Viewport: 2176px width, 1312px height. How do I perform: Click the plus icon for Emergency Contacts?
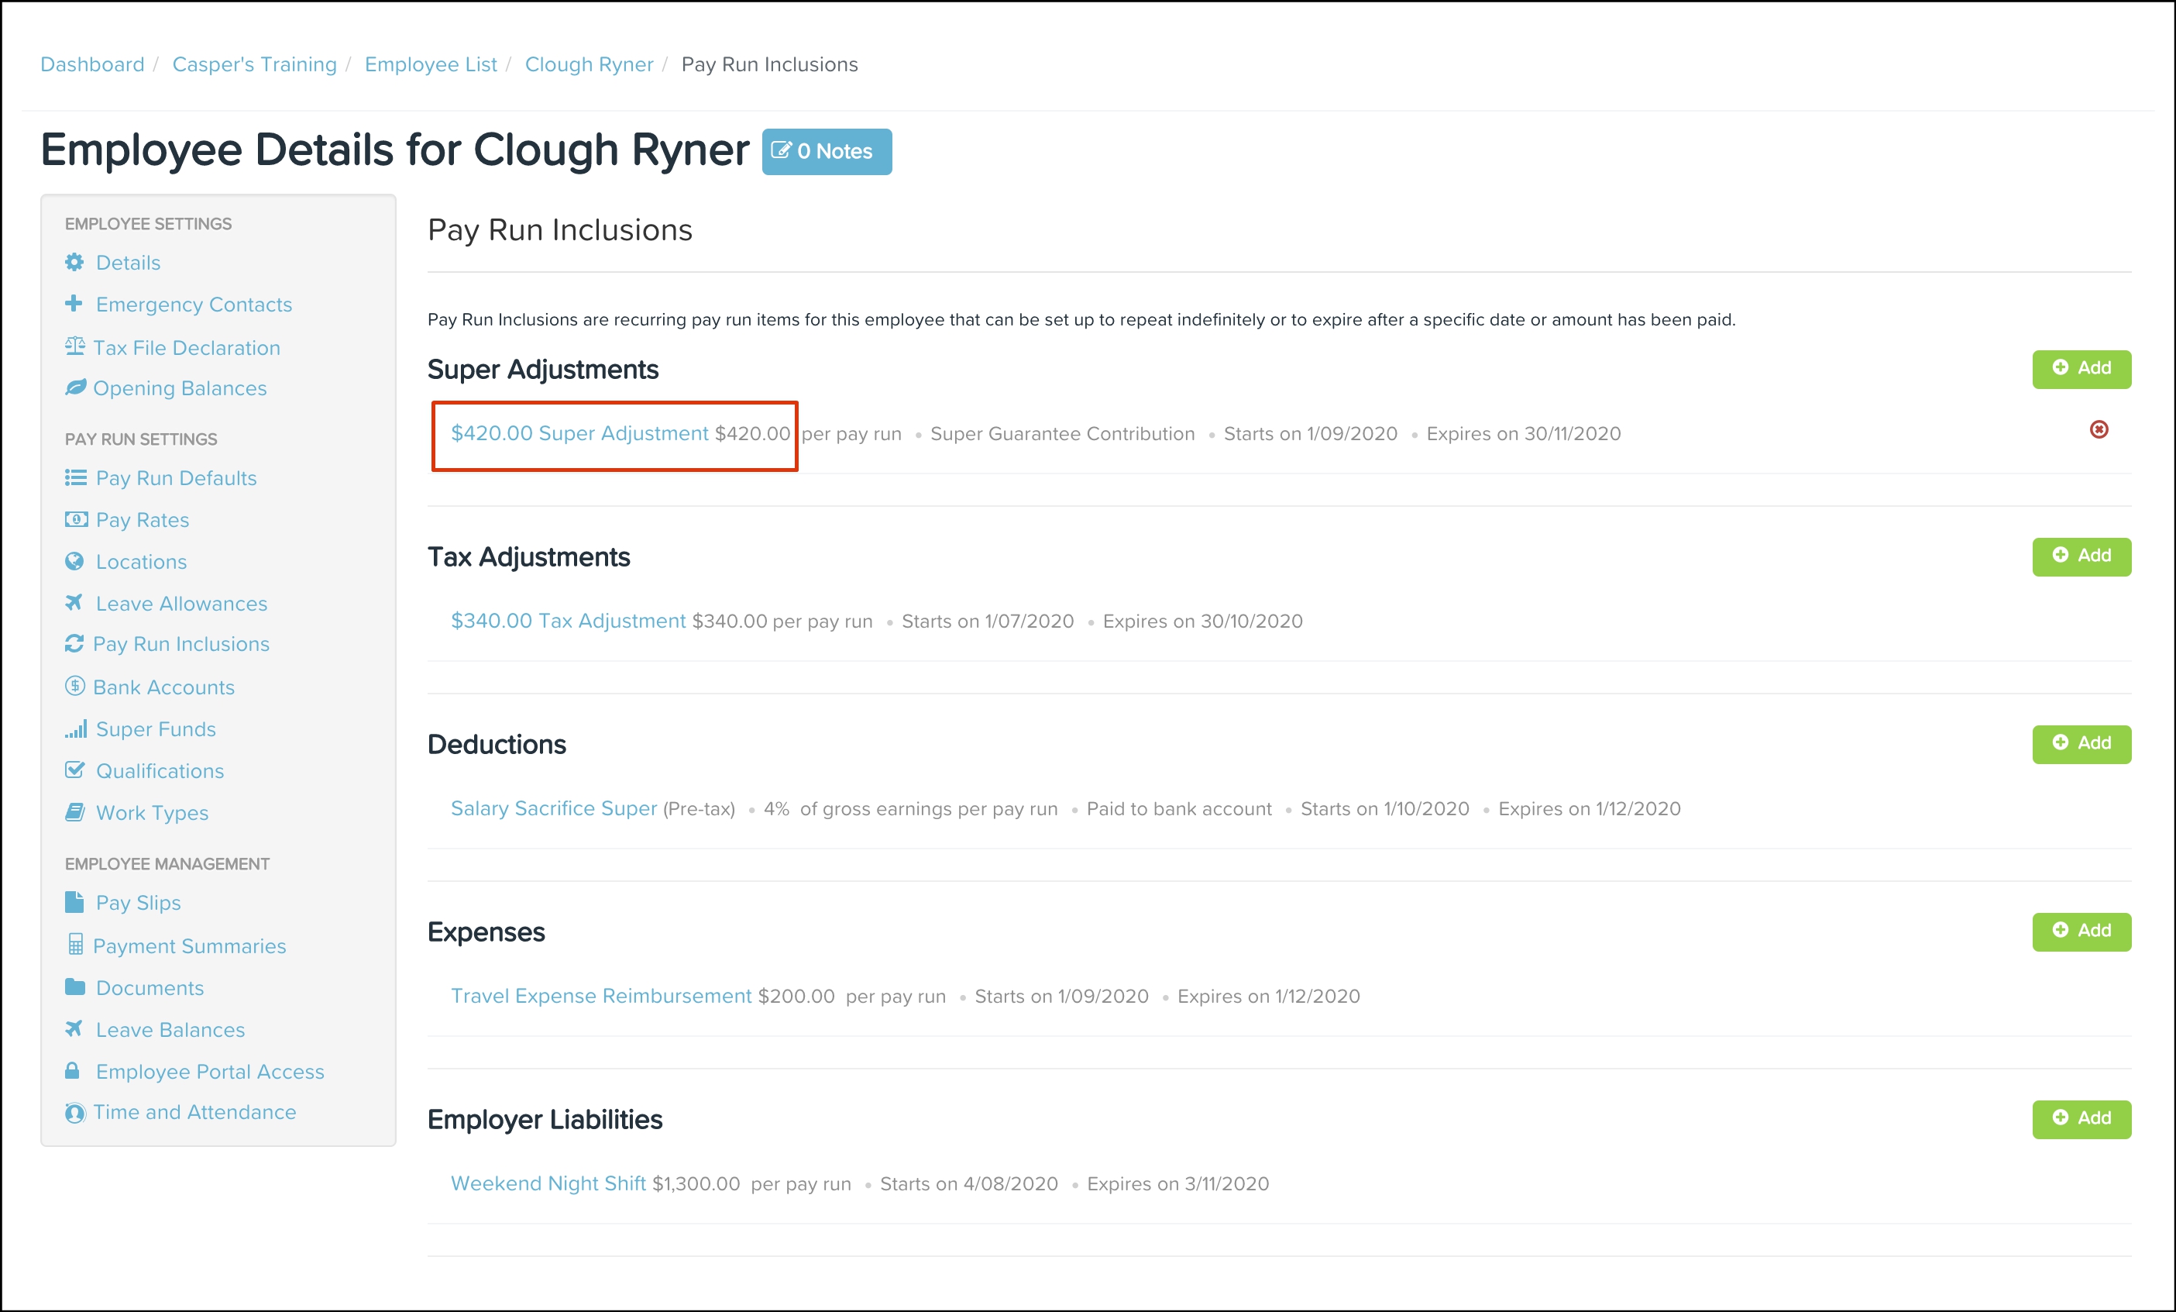(x=74, y=304)
